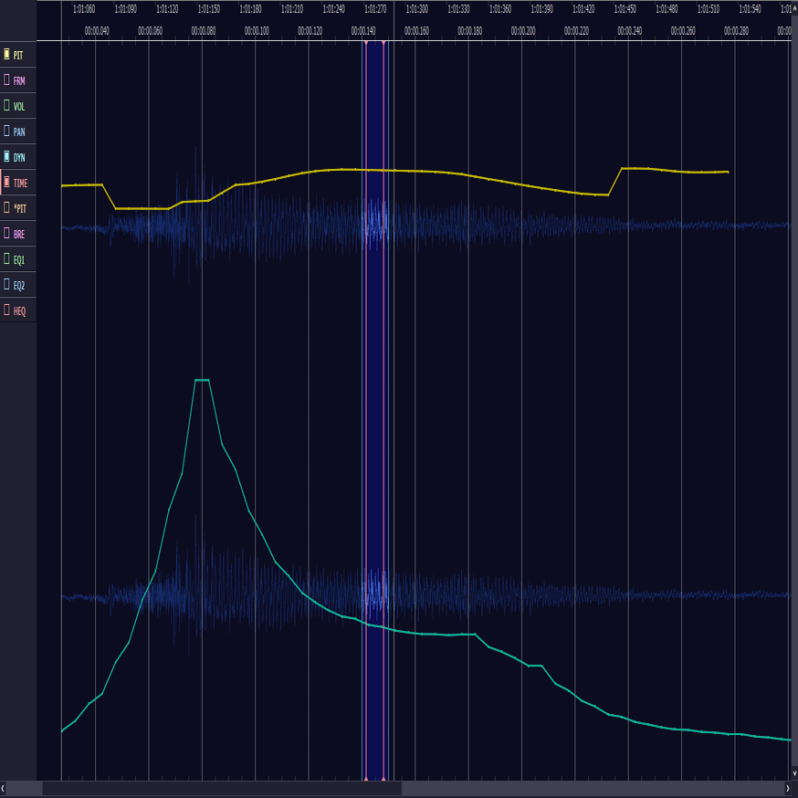This screenshot has height=798, width=798.
Task: Click ruler label 1:01:060
Action: coord(84,9)
